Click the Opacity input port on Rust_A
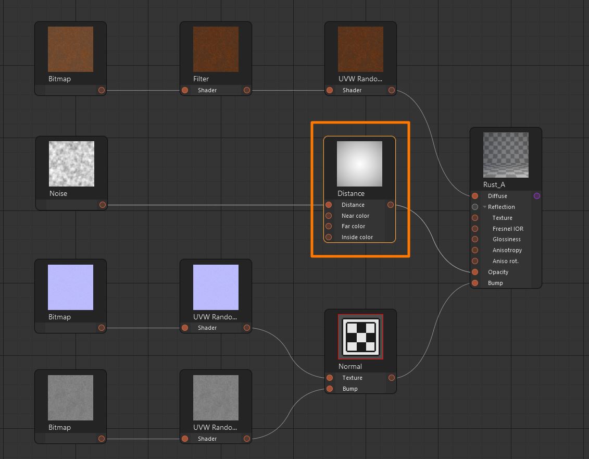589x459 pixels. pyautogui.click(x=475, y=272)
